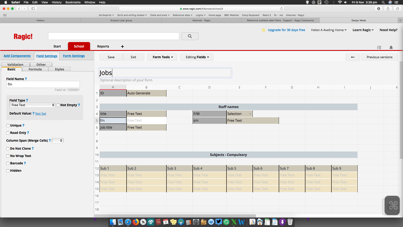Open Firefox from the dock
Viewport: 403px width, 227px height.
pyautogui.click(x=135, y=222)
